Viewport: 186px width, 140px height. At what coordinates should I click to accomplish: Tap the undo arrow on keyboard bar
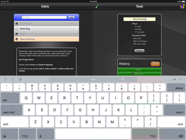pyautogui.click(x=6, y=79)
